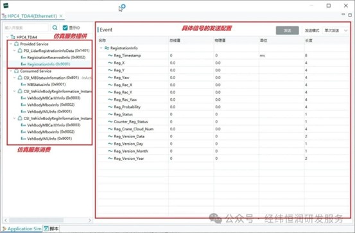
Task: Click the search magnifier icon
Action: (x=55, y=28)
